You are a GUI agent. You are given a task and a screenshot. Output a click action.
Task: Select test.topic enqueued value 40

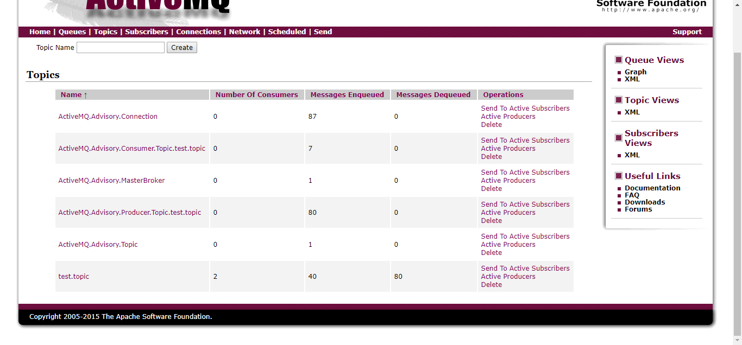(312, 277)
